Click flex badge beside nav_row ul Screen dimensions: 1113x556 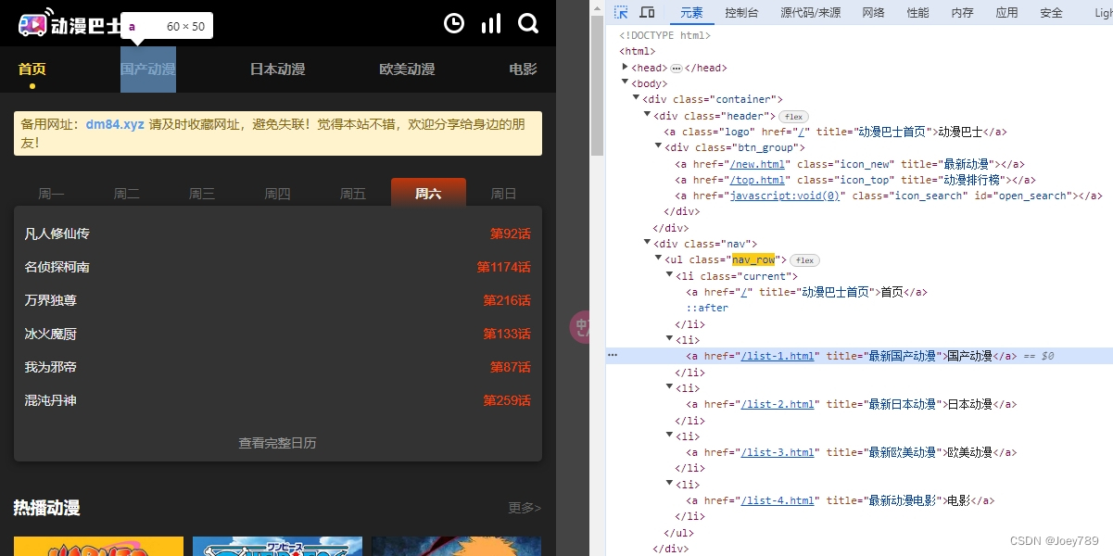pyautogui.click(x=804, y=260)
